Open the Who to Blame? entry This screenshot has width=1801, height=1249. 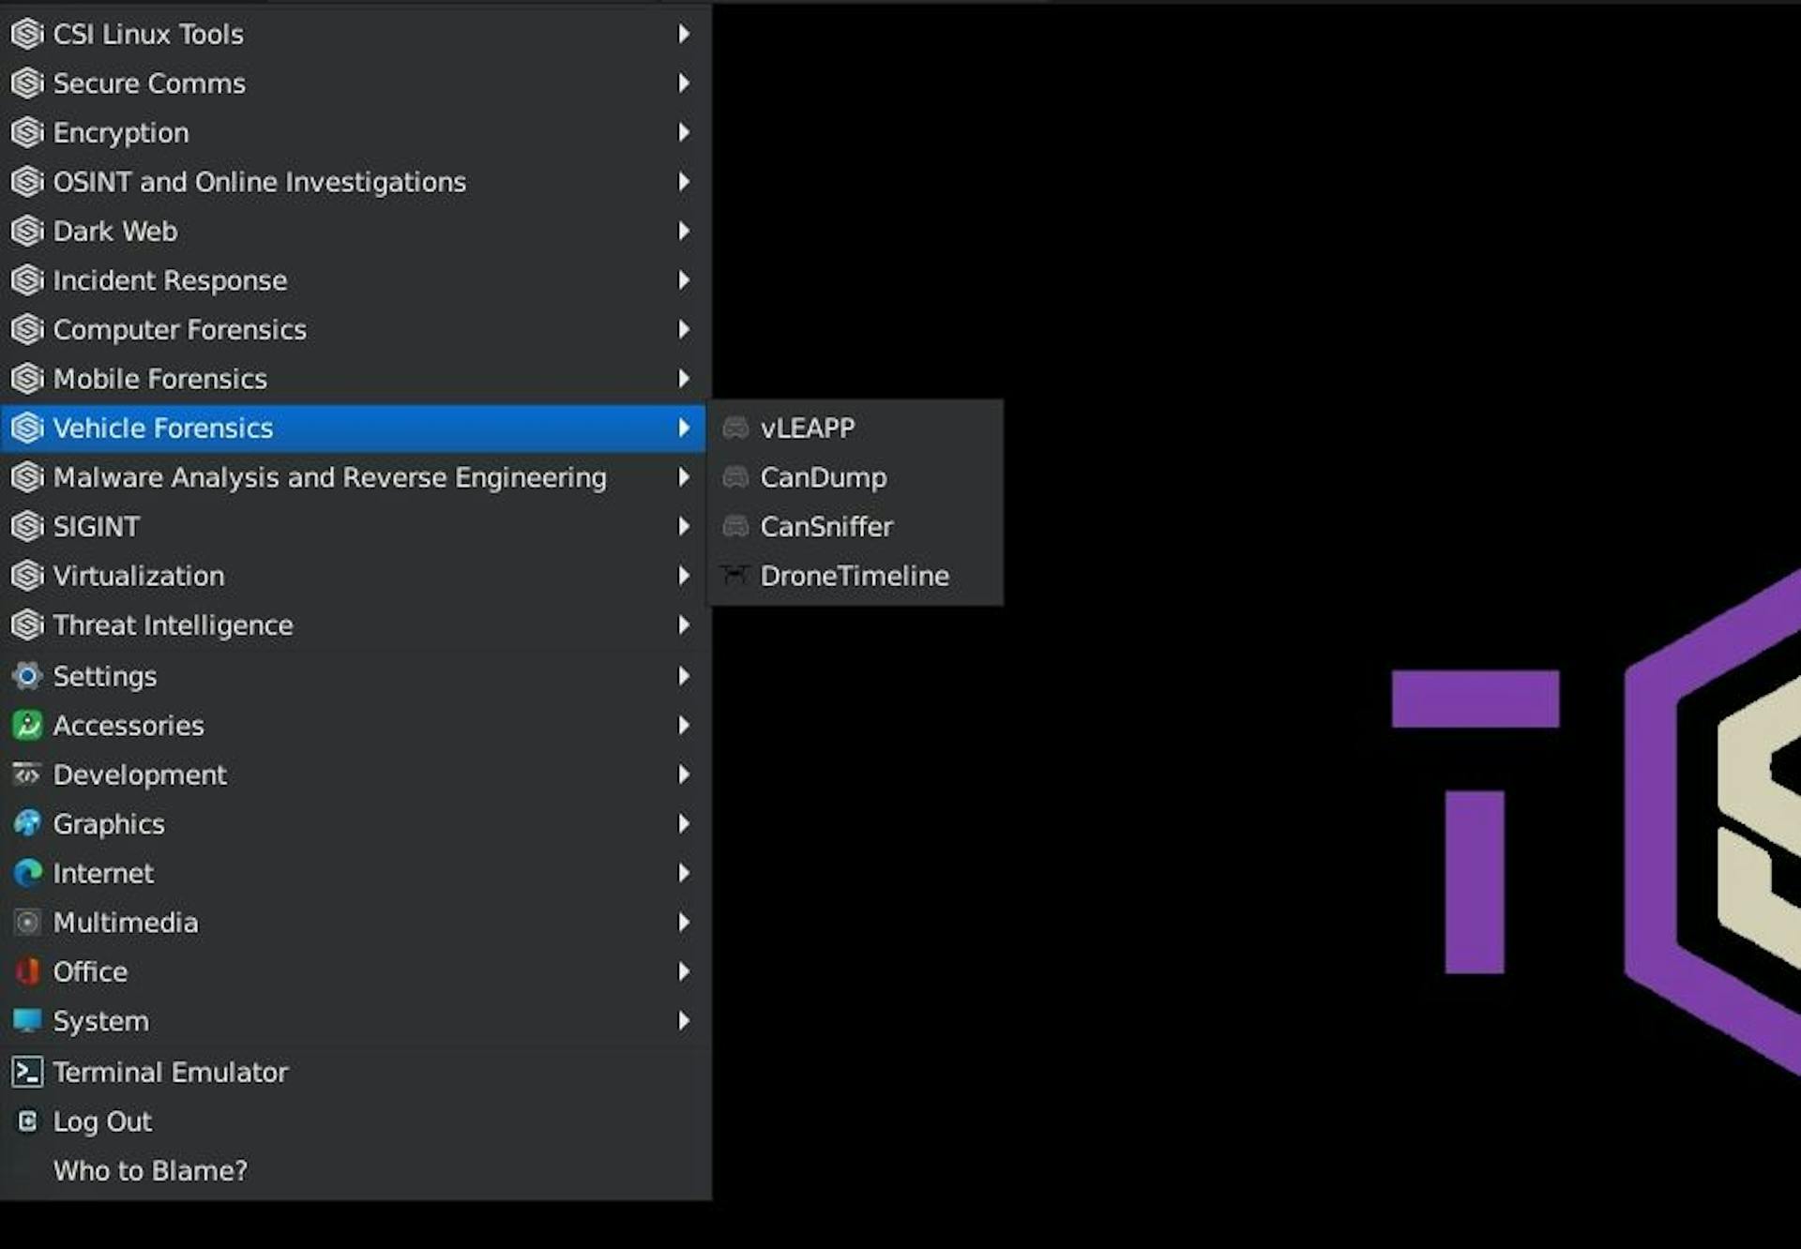click(150, 1171)
